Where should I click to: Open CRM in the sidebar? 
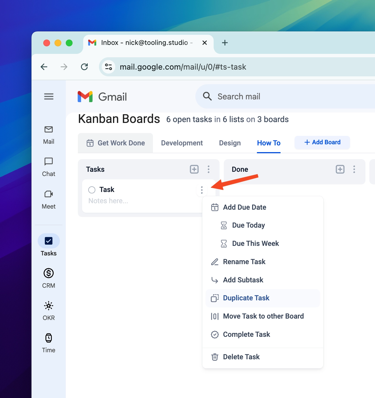49,278
